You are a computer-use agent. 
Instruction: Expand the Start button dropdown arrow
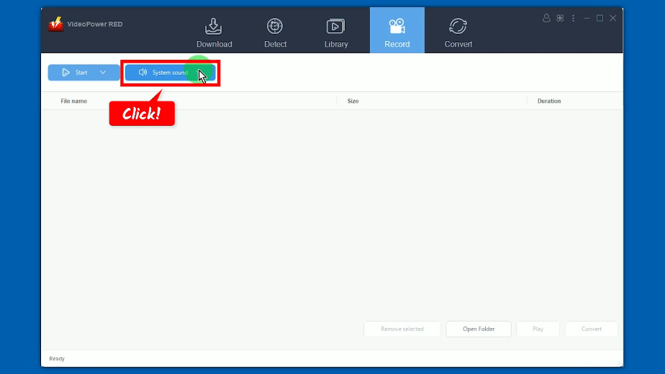pos(103,73)
